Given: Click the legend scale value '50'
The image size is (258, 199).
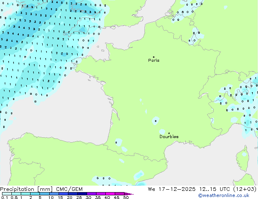Looking at the screenshot, I should [126, 197].
